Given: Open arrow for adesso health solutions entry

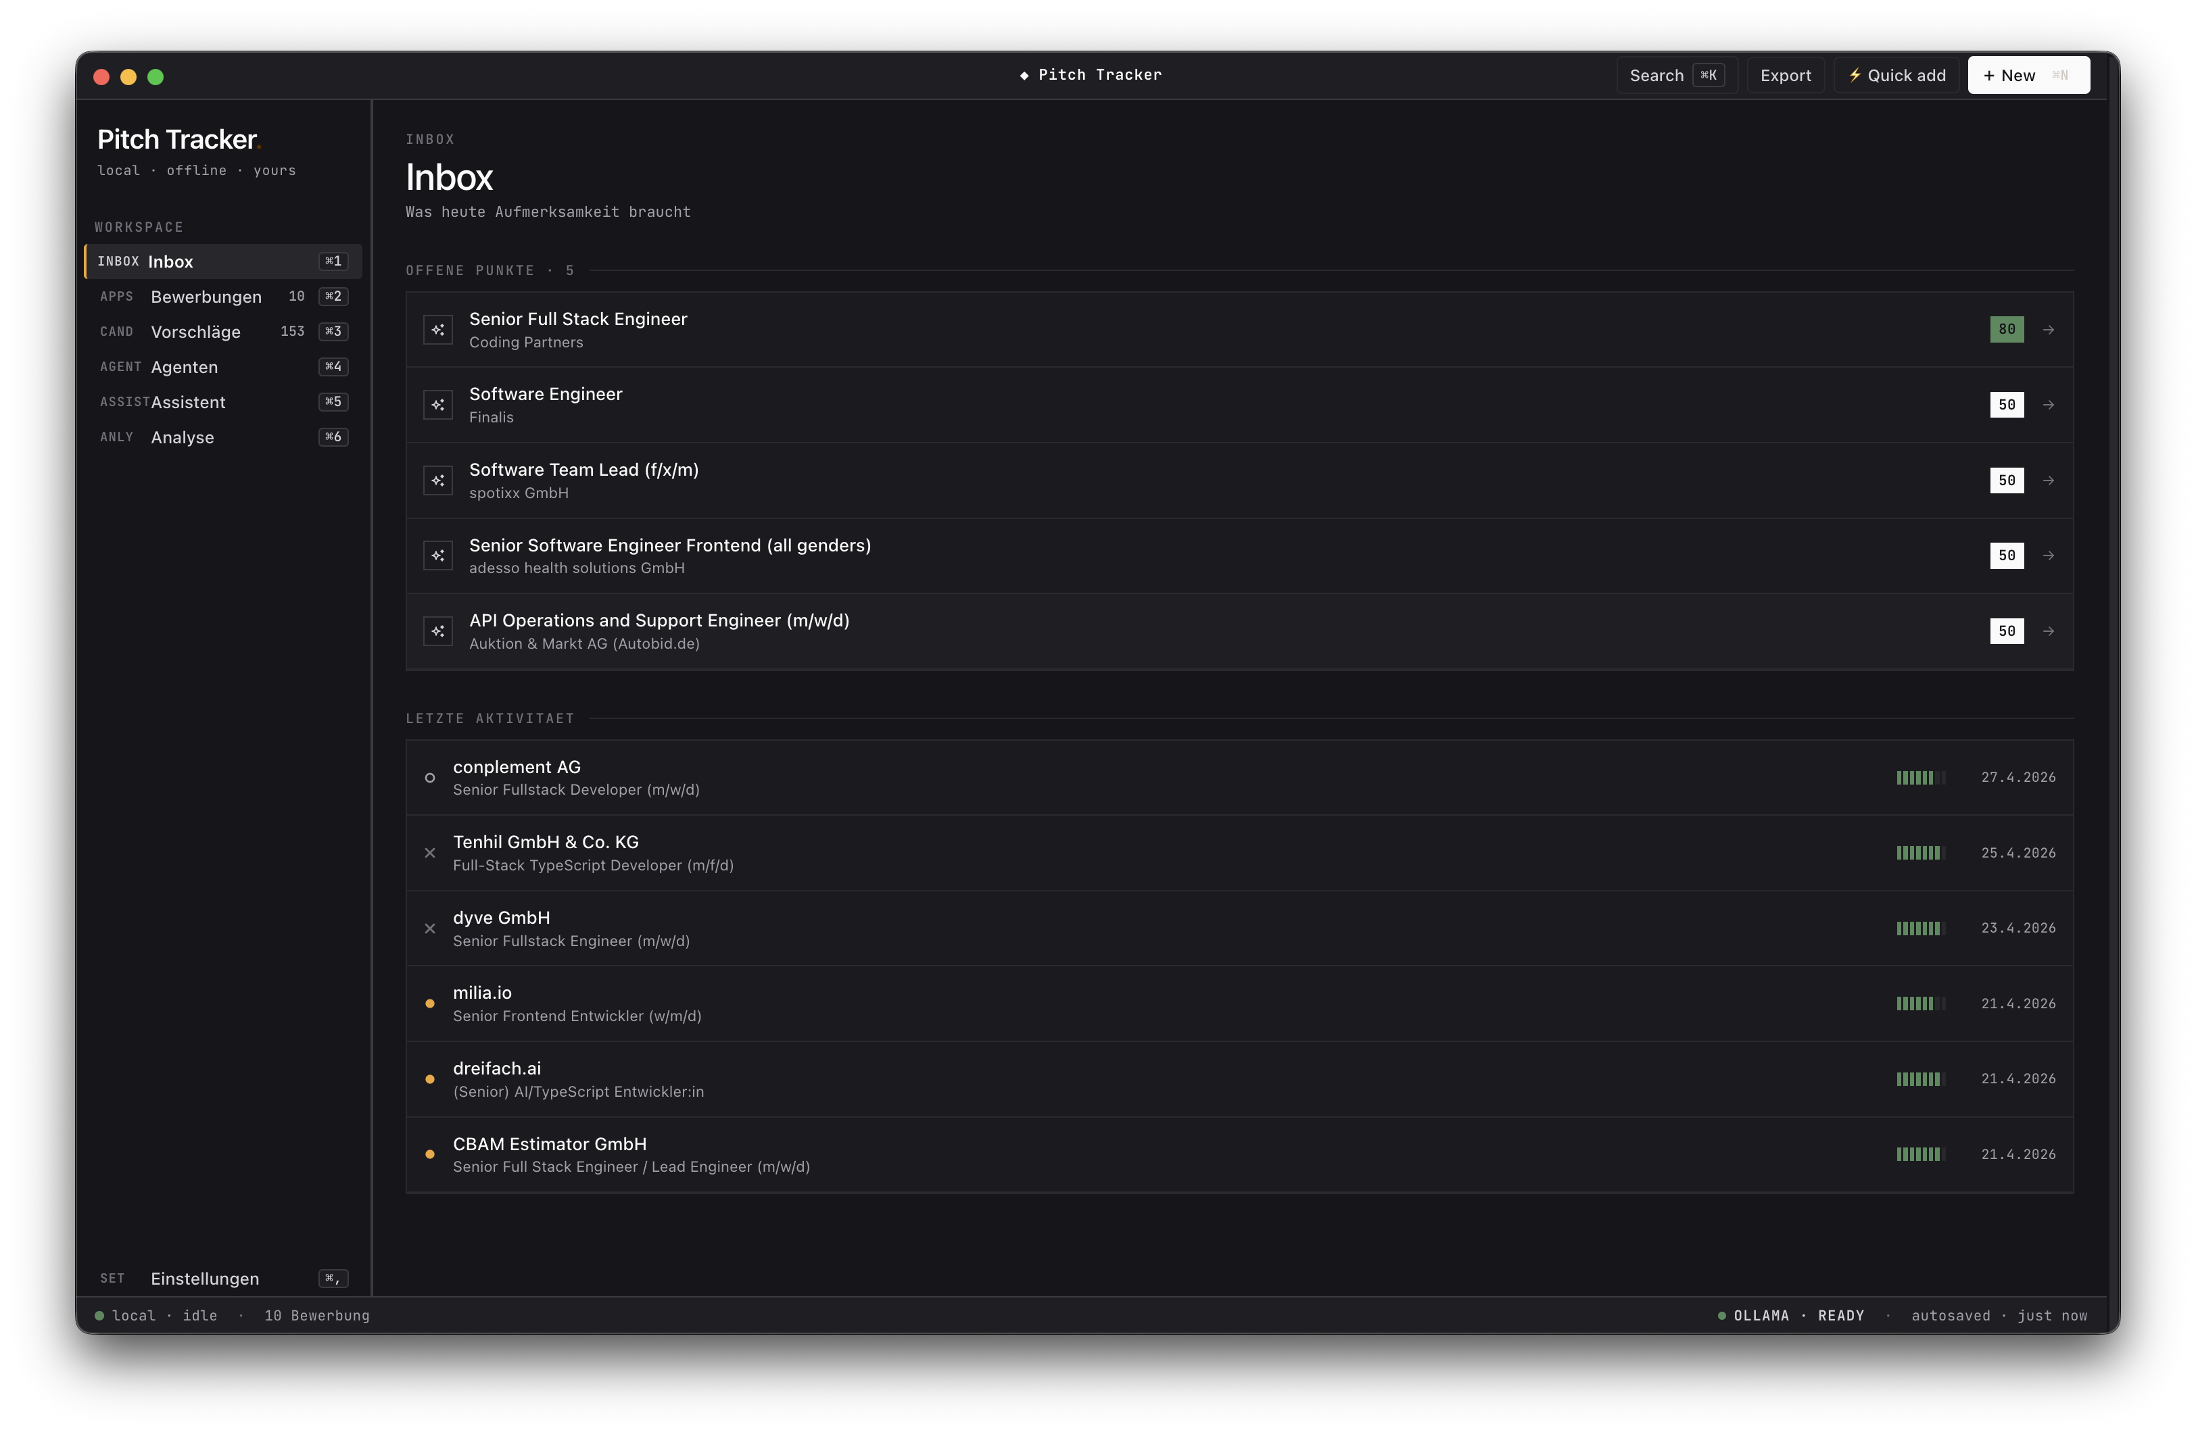Looking at the screenshot, I should tap(2049, 555).
